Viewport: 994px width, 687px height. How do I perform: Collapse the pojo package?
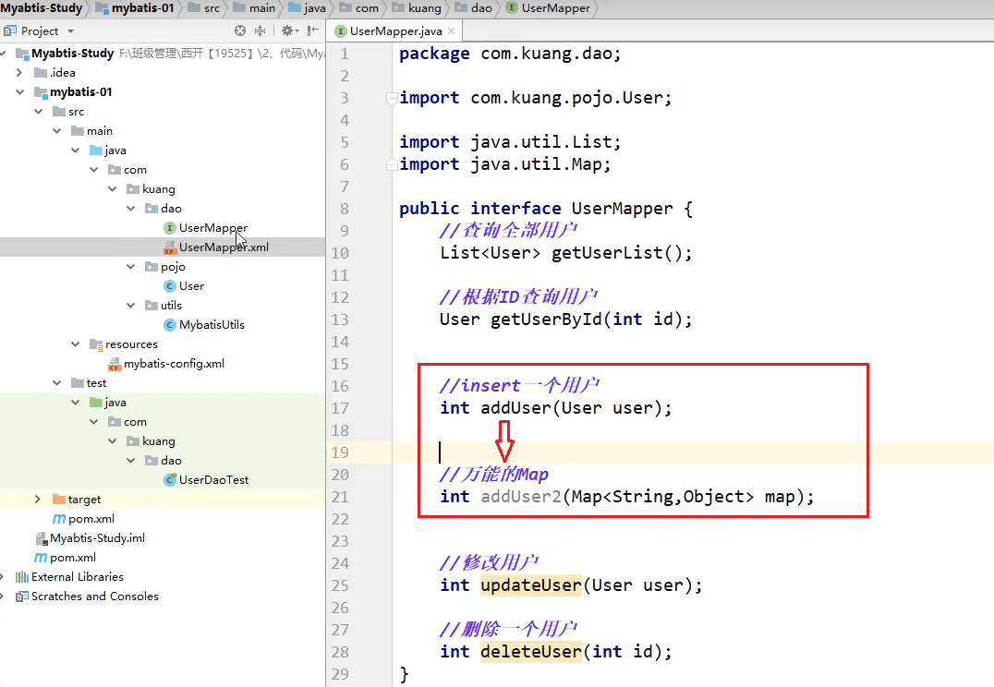click(130, 267)
